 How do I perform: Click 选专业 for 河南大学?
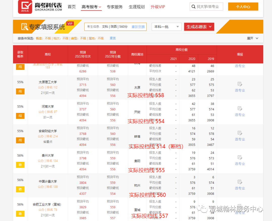240,115
